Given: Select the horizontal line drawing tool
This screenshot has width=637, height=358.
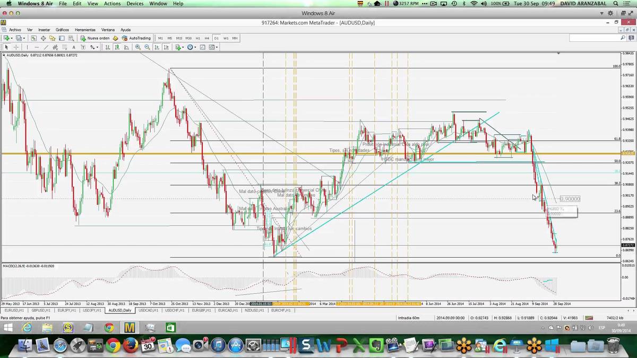Looking at the screenshot, I should pos(37,47).
